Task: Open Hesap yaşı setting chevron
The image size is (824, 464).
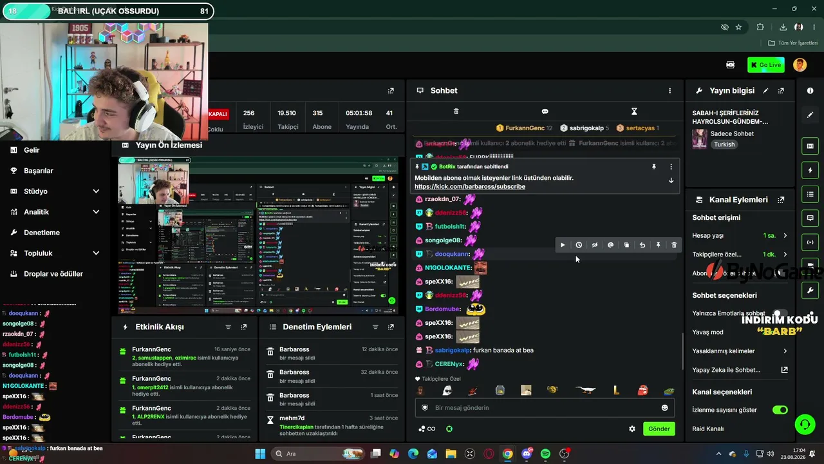Action: click(785, 236)
